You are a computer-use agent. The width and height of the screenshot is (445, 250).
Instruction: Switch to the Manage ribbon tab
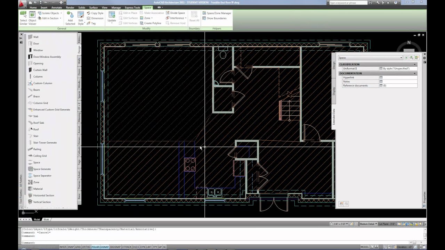coord(116,7)
